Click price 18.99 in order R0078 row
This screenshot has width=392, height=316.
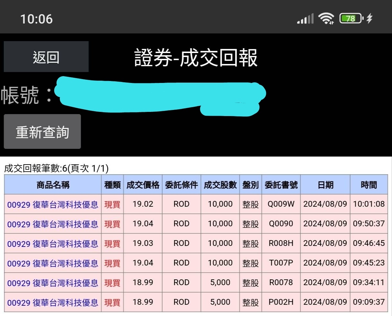click(x=143, y=283)
